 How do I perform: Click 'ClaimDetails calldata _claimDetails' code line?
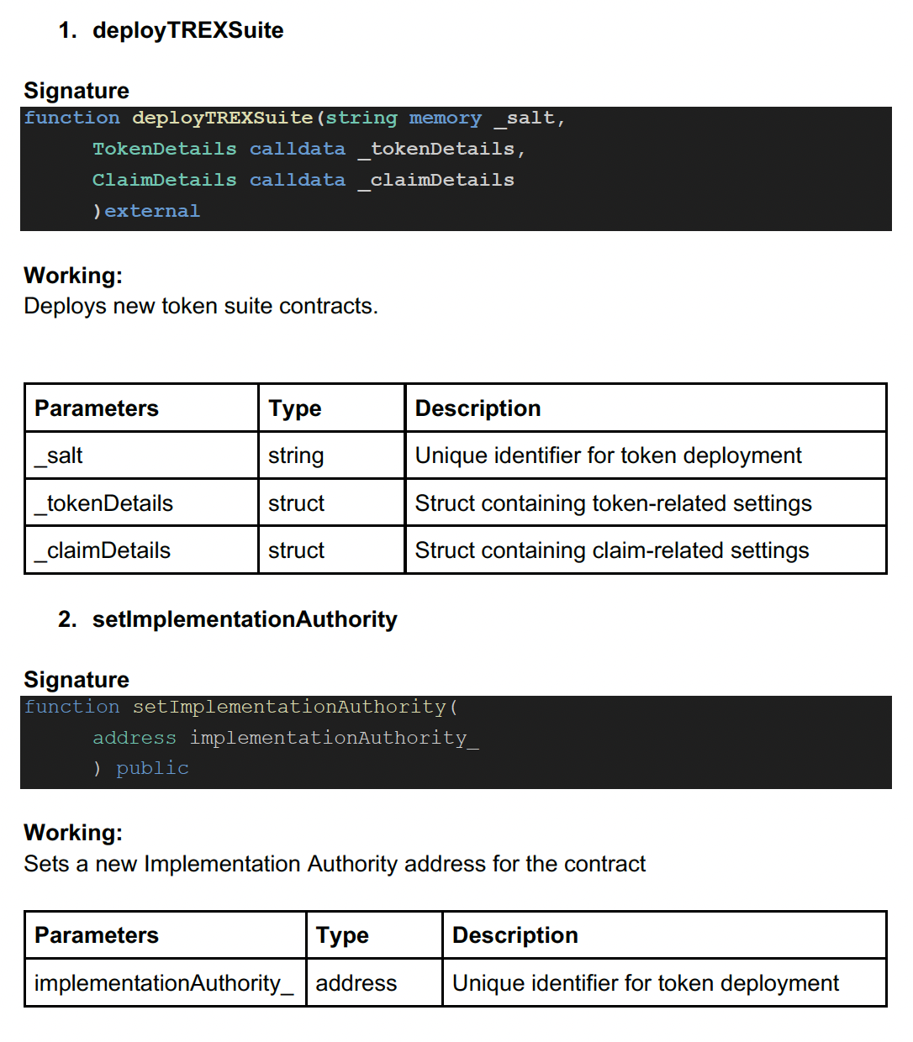coord(303,181)
